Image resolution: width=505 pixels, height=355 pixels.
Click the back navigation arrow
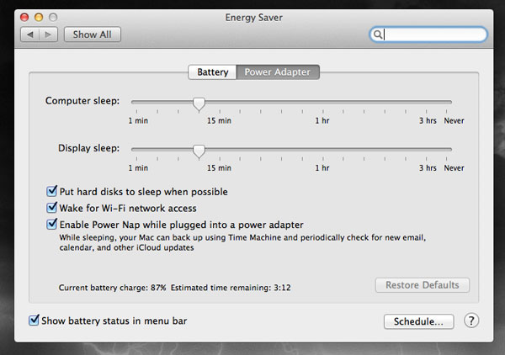[30, 34]
